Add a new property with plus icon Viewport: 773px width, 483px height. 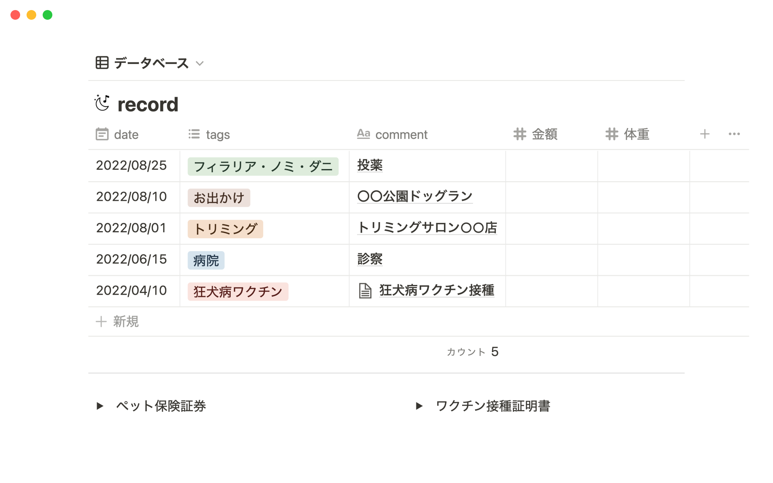(705, 134)
